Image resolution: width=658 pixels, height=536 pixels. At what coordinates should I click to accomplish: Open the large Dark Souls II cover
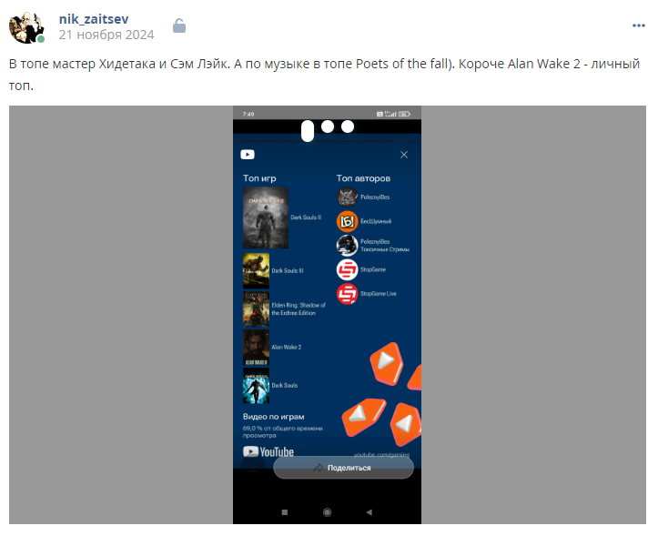click(266, 217)
